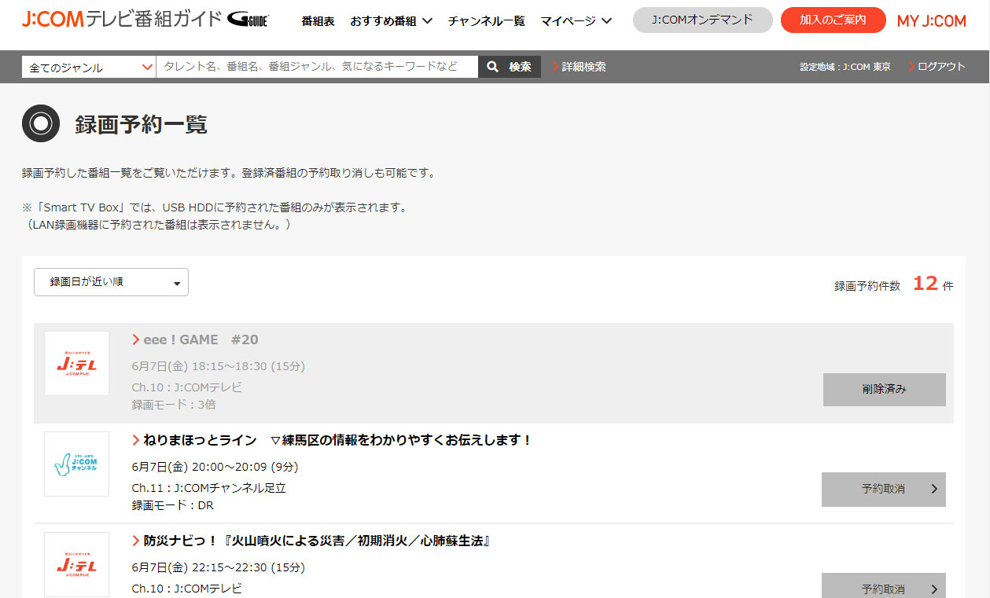Cancel reservation for ねりまほっとライン
The width and height of the screenshot is (990, 598).
click(x=884, y=489)
